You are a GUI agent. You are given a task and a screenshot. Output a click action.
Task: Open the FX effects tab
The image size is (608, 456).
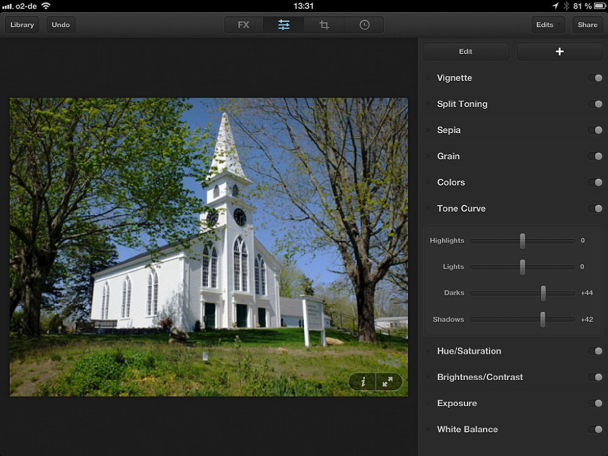click(244, 25)
